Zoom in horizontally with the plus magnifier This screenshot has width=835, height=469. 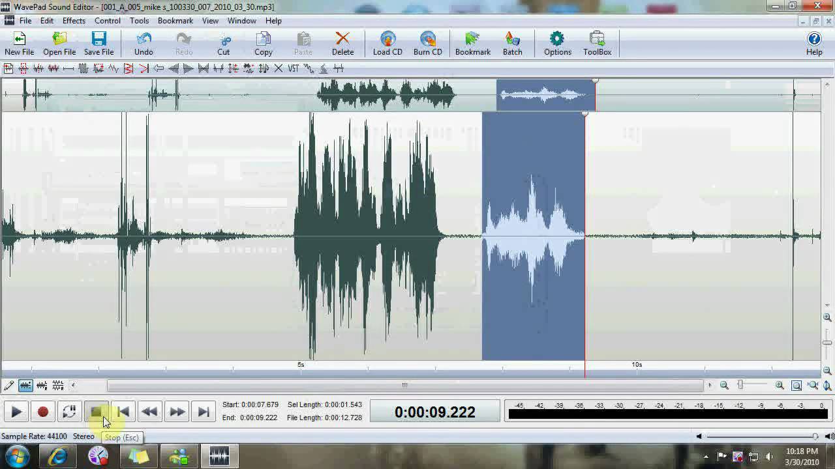[x=780, y=386]
